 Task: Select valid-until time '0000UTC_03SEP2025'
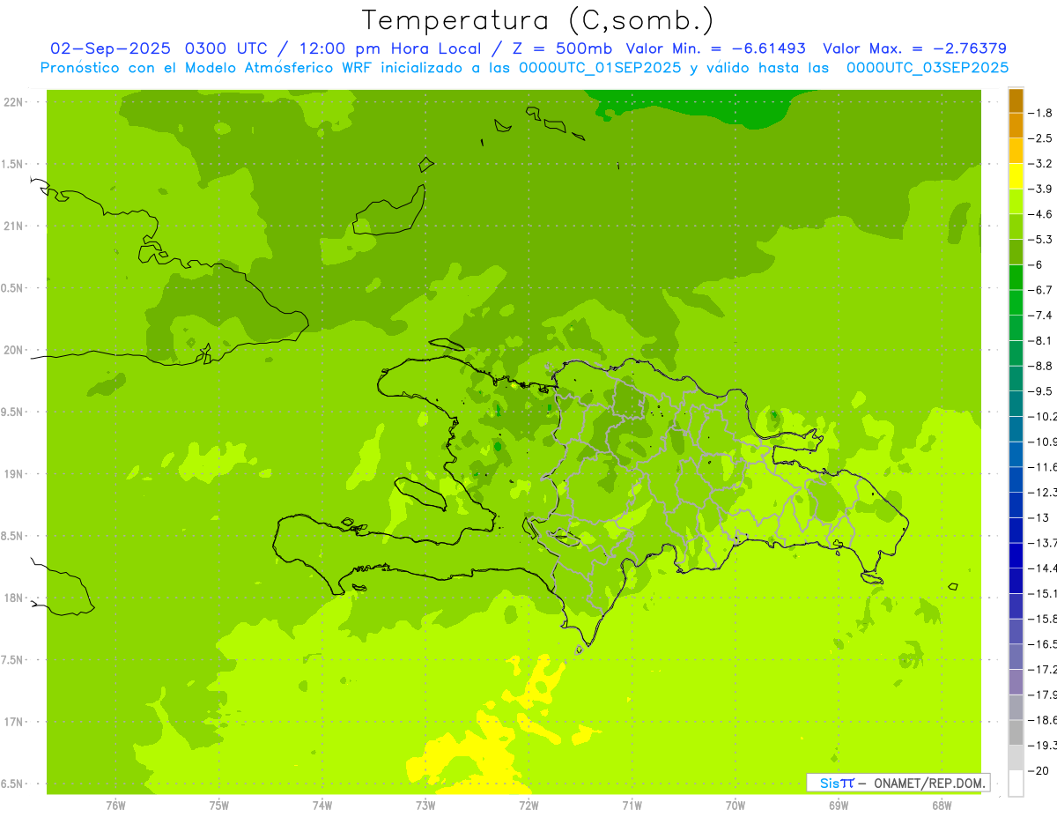[x=927, y=67]
